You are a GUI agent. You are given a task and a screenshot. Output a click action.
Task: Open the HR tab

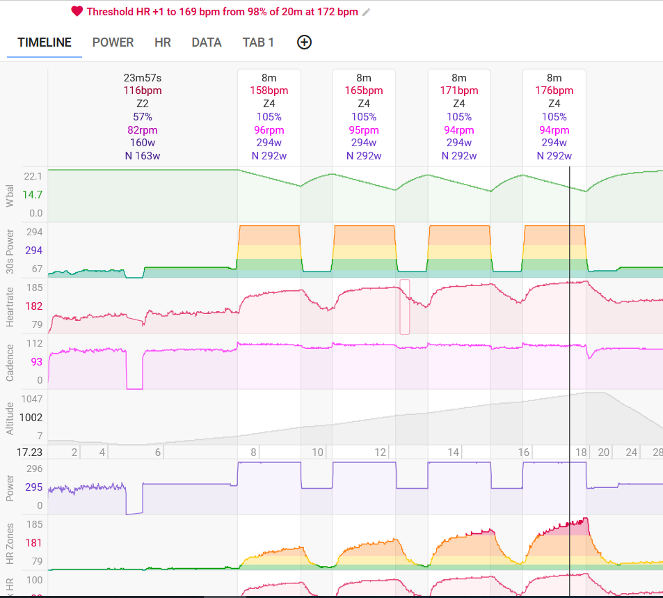pos(163,42)
